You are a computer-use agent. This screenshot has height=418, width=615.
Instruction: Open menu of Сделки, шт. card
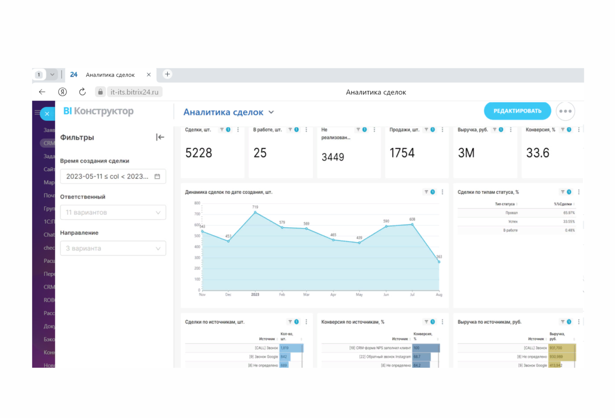click(x=238, y=130)
